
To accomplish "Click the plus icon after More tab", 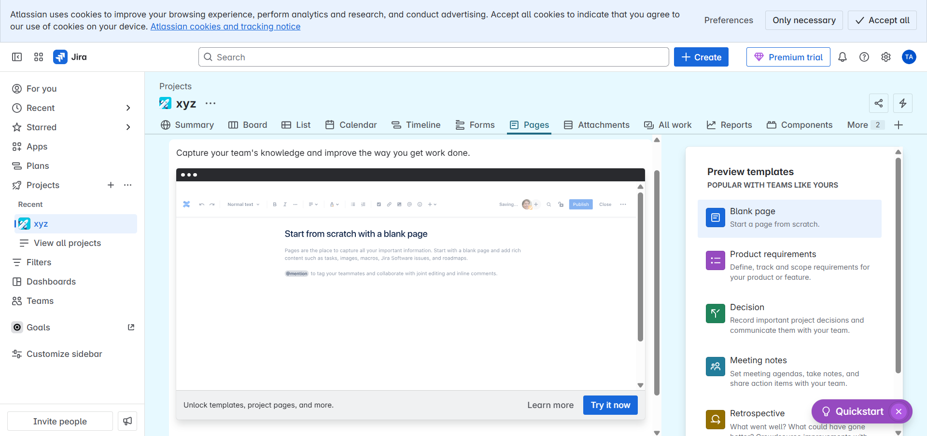I will 899,125.
